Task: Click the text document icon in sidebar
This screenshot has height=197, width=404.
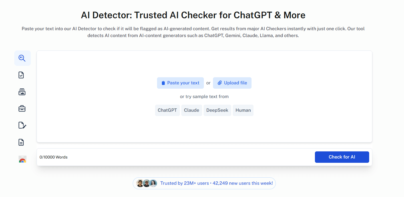Action: [x=21, y=142]
